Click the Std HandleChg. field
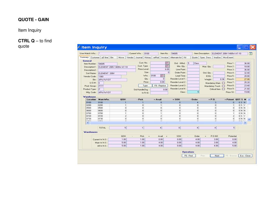This screenshot has height=199, width=266. 159,90
